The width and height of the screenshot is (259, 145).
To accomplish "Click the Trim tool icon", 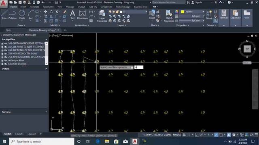I will [57, 12].
